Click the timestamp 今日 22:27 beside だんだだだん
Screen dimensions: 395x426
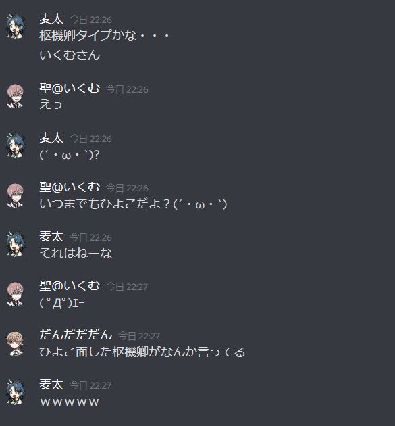[x=139, y=336]
